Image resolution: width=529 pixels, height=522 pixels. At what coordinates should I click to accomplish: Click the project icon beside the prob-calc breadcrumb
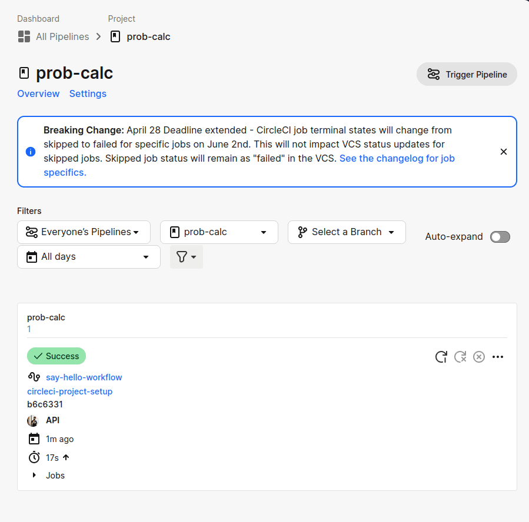point(115,36)
